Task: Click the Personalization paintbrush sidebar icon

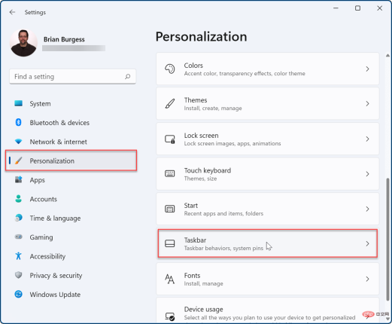Action: click(x=19, y=160)
